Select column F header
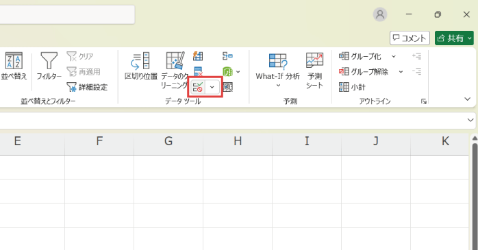 99,141
